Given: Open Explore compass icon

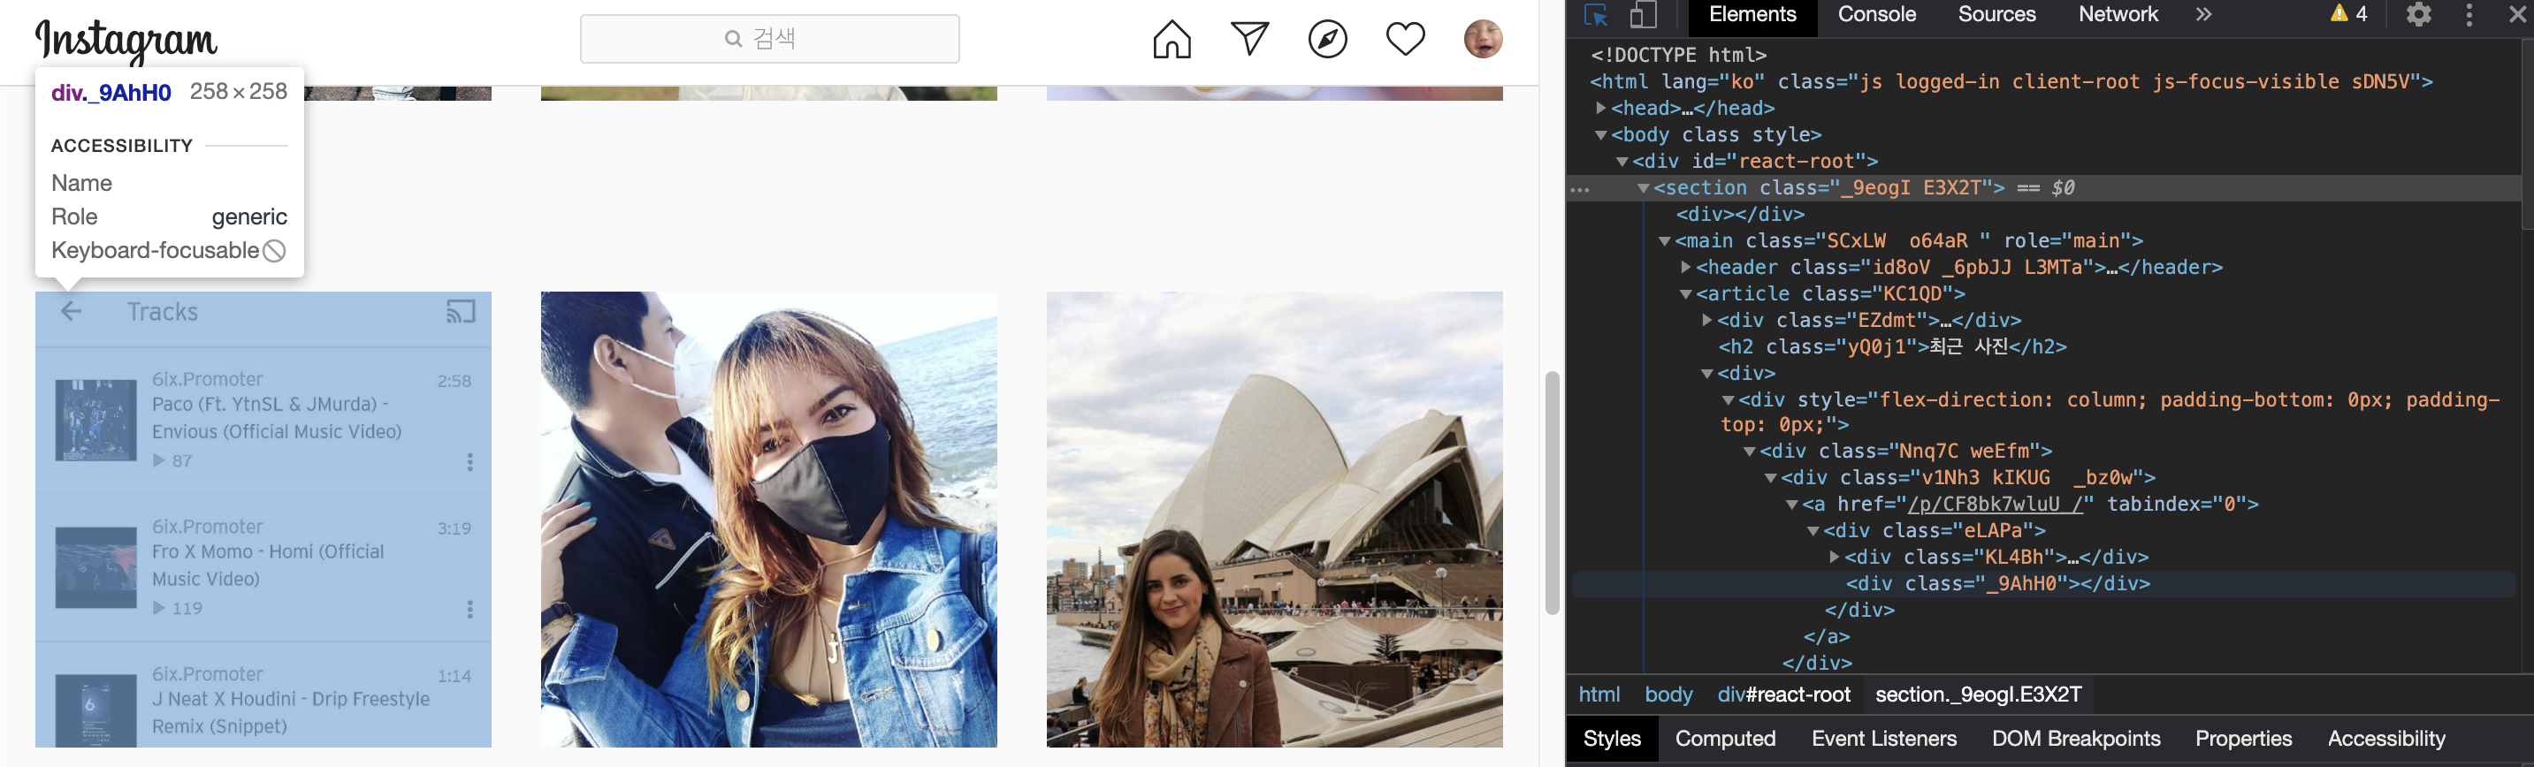Looking at the screenshot, I should tap(1327, 40).
